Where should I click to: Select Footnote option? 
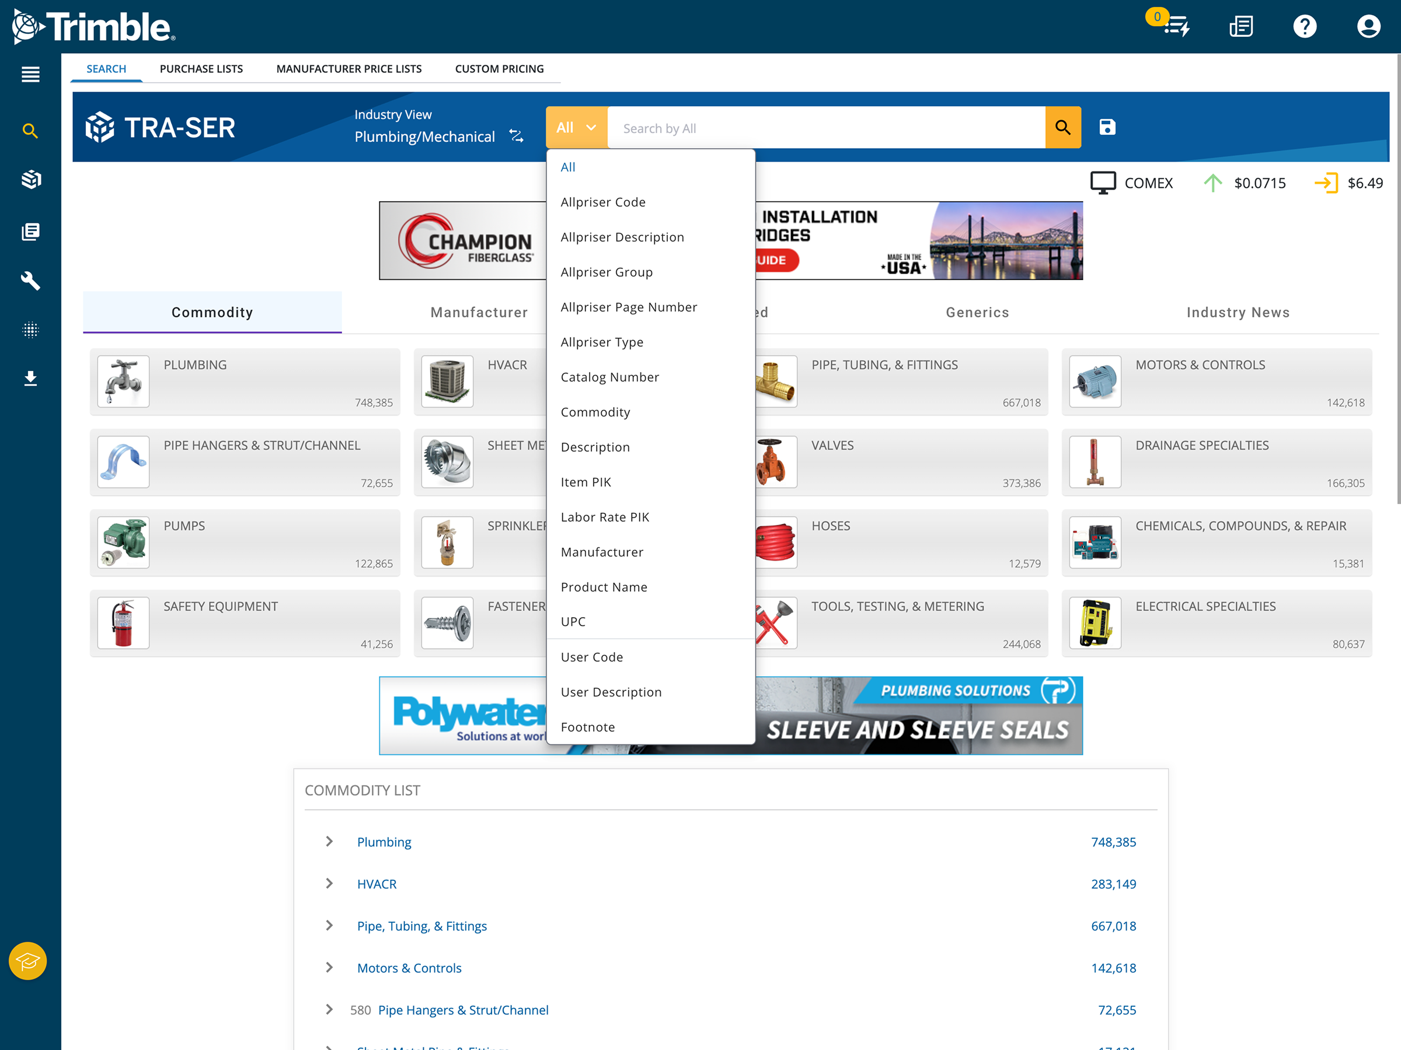pyautogui.click(x=650, y=727)
